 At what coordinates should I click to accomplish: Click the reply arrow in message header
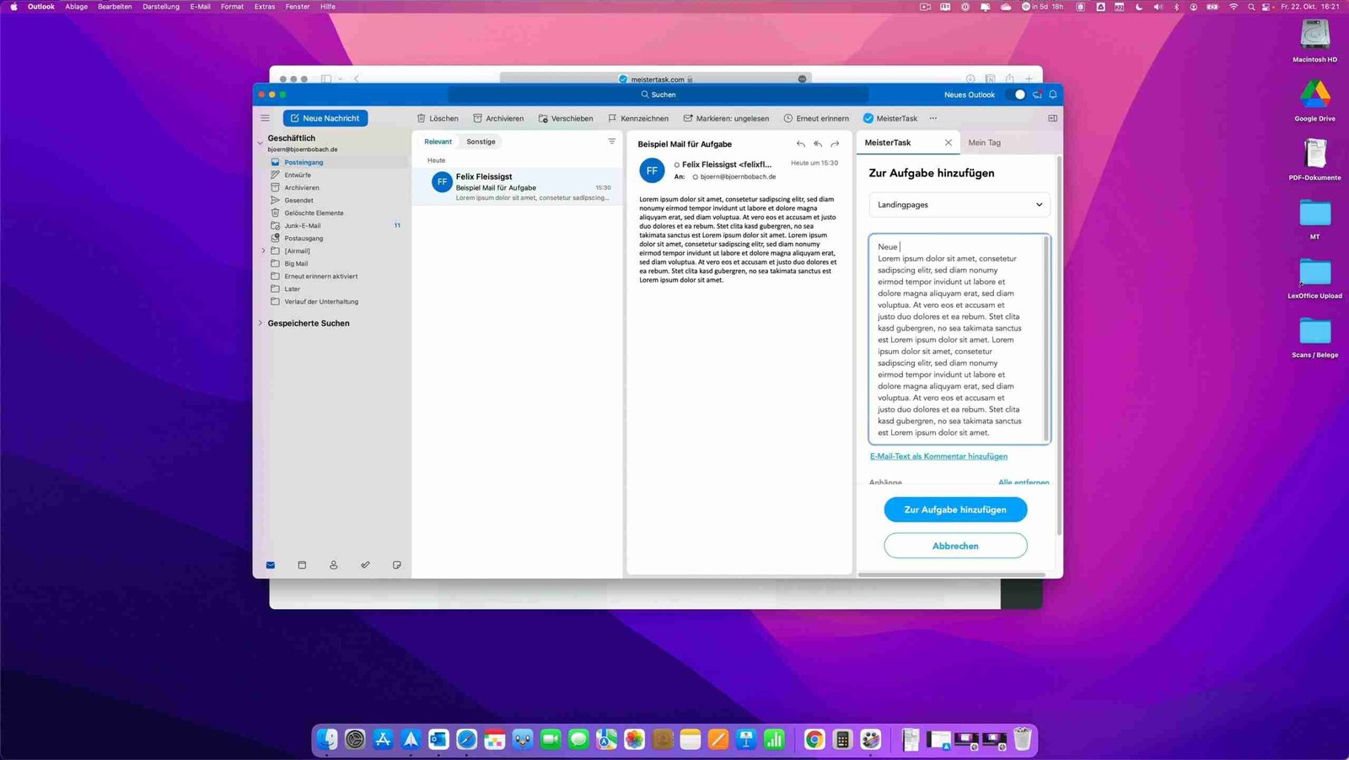(800, 144)
